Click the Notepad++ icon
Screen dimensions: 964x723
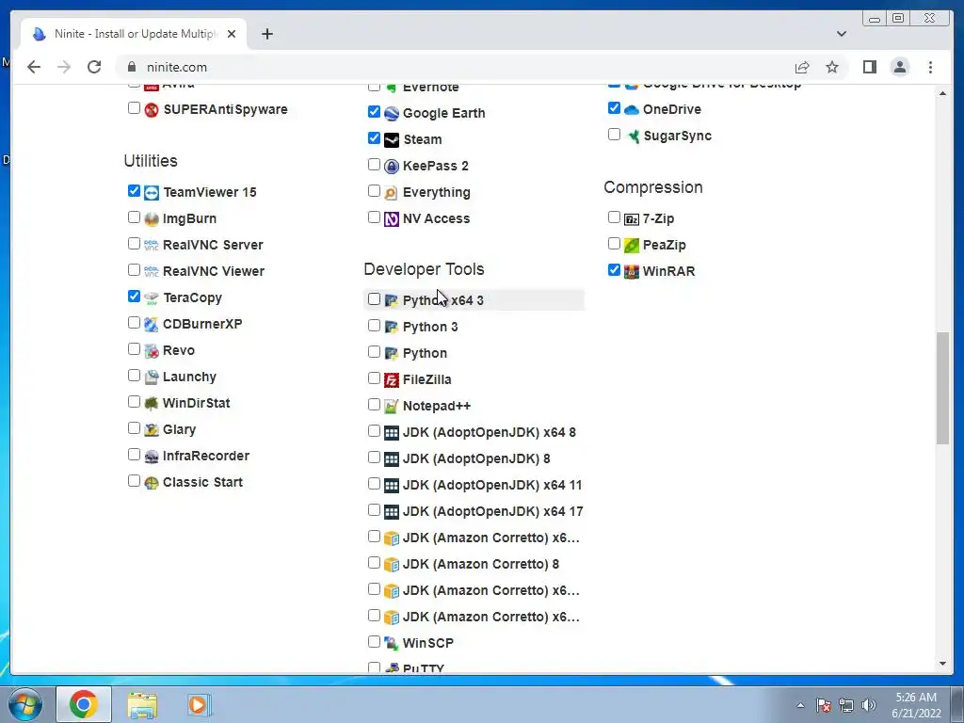(x=392, y=407)
